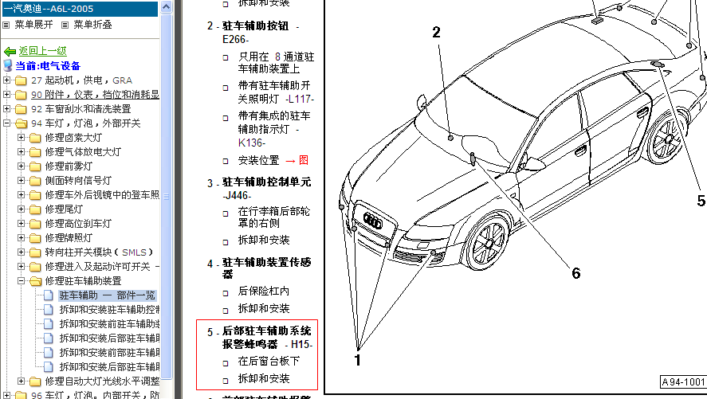Screen dimensions: 707x399
Task: Click the green back arrow icon
Action: 10,51
